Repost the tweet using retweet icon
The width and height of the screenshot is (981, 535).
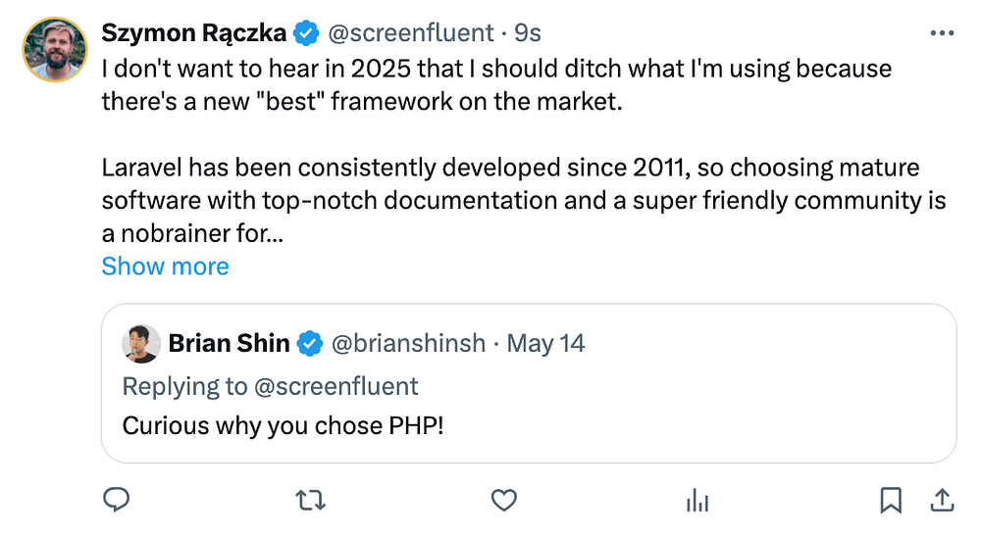(311, 501)
